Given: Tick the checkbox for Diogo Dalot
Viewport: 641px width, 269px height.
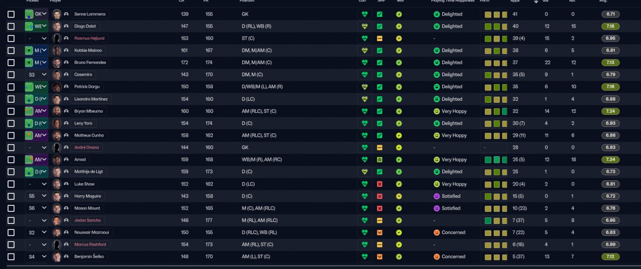Looking at the screenshot, I should [11, 26].
